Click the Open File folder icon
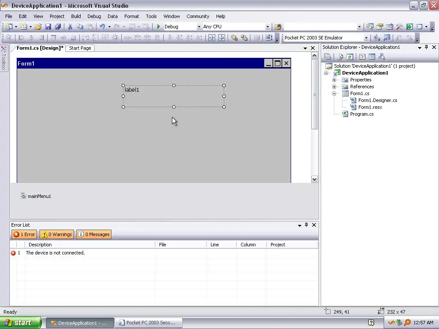439x329 pixels. [x=38, y=27]
